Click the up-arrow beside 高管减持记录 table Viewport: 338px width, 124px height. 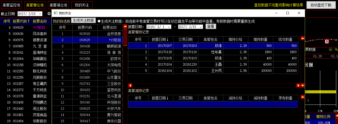click(x=303, y=97)
